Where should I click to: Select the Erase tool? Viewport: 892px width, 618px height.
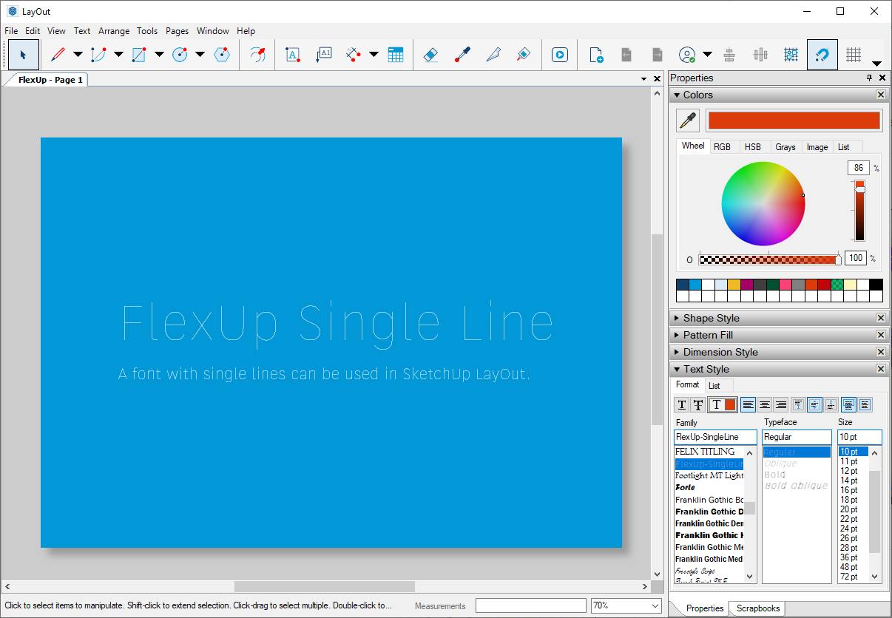(x=431, y=55)
